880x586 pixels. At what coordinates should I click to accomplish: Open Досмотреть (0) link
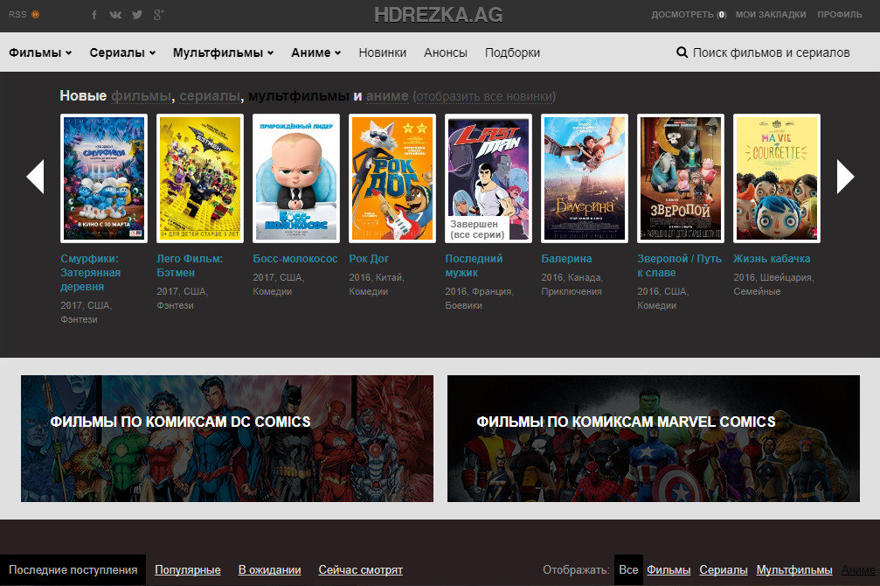689,15
